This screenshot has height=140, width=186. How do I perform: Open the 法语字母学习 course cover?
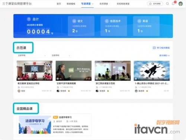pos(35,125)
